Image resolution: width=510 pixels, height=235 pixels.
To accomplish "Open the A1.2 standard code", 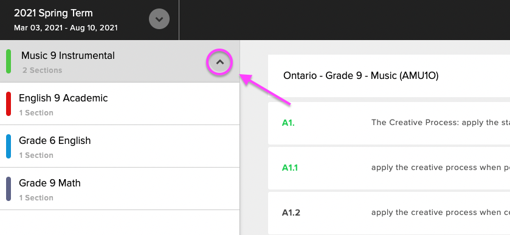I will click(291, 213).
